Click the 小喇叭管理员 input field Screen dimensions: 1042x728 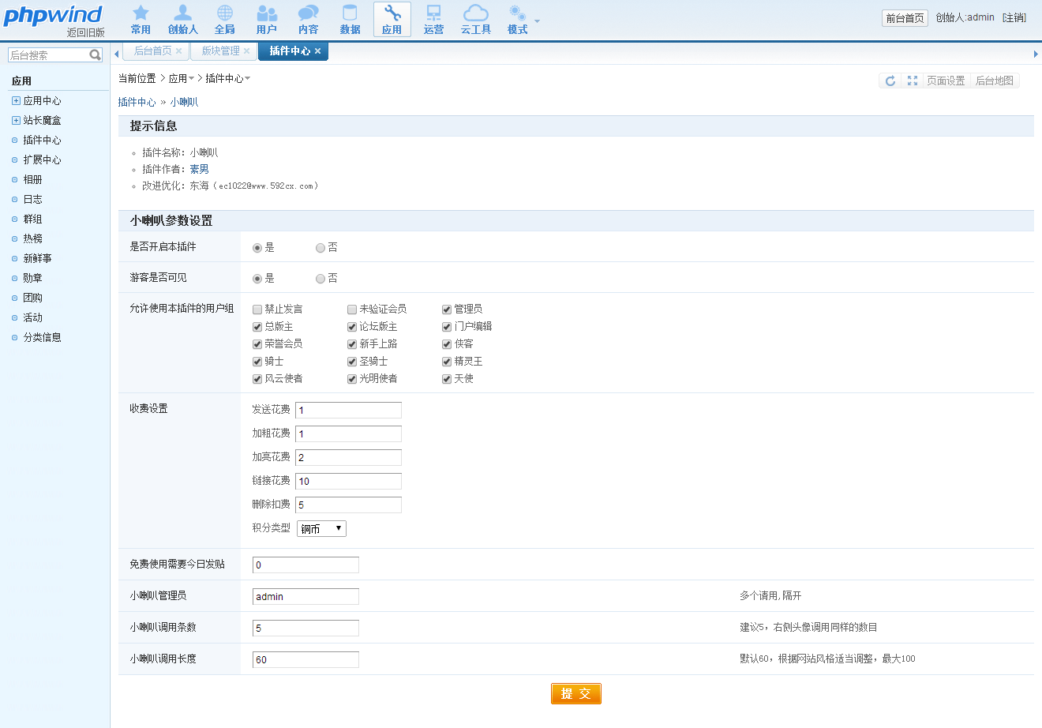[305, 596]
